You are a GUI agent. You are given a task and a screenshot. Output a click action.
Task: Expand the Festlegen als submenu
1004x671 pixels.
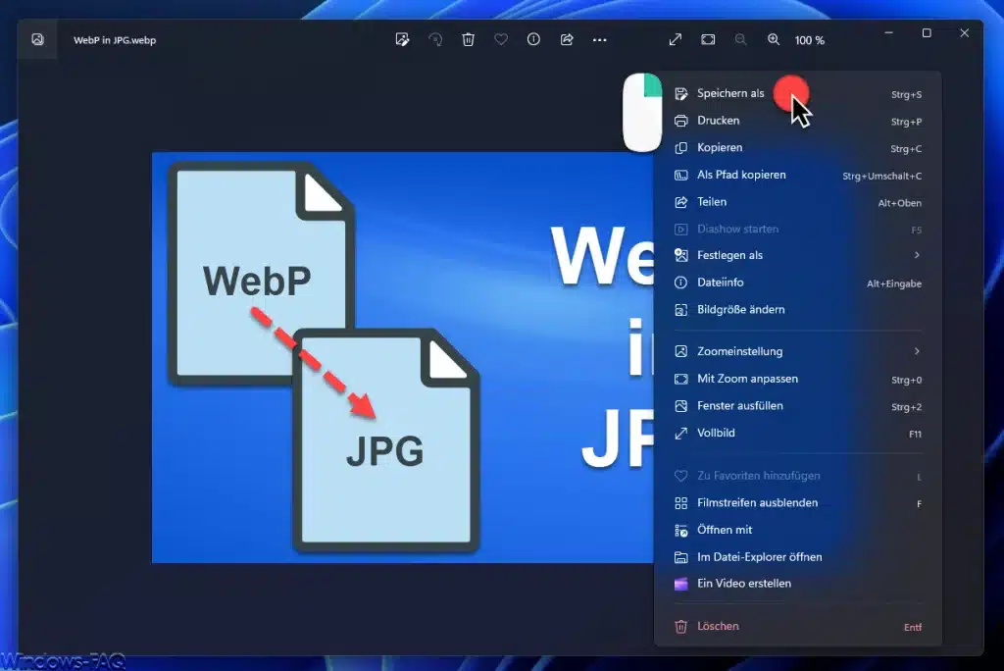[798, 255]
